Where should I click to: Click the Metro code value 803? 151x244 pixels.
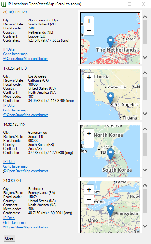pos(31,97)
